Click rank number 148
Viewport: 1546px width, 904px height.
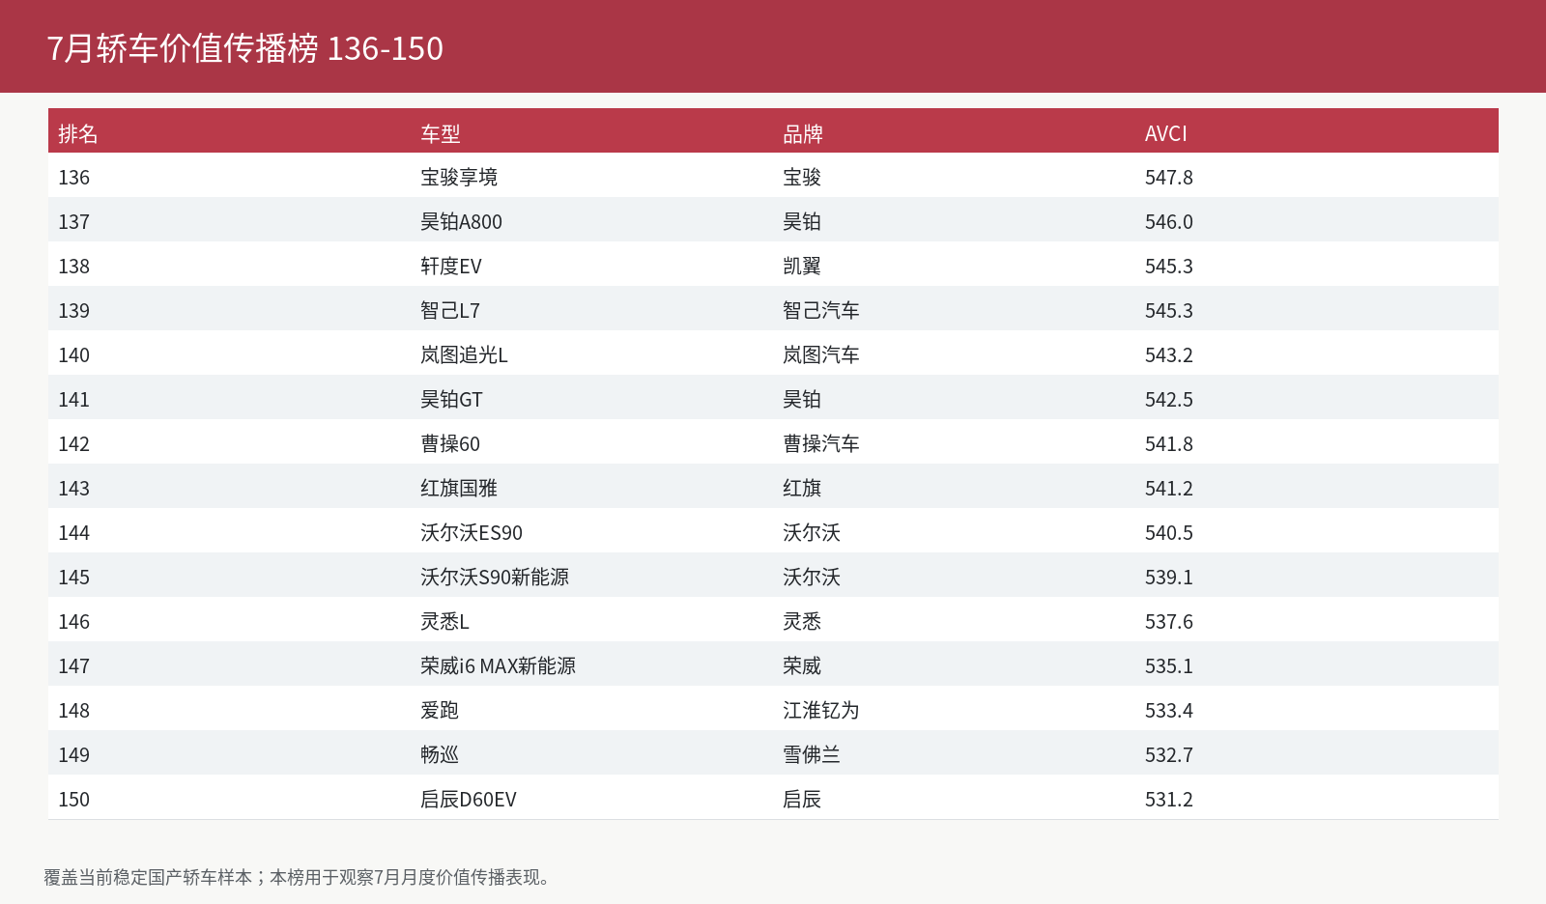click(73, 711)
